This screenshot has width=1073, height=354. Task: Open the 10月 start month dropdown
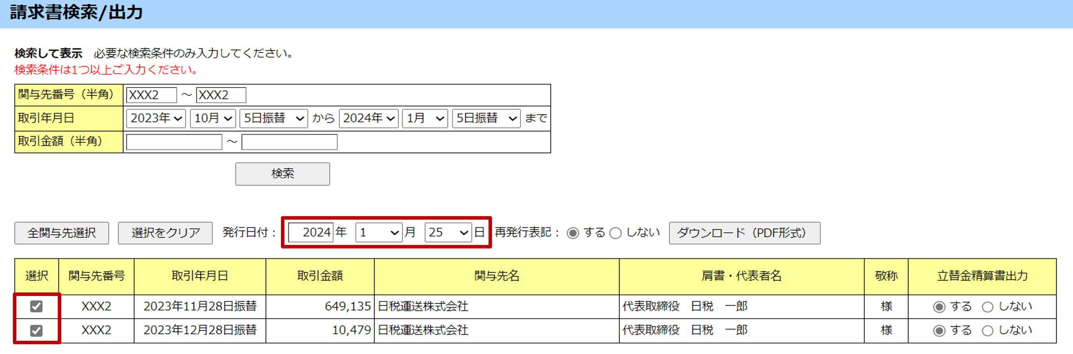[x=212, y=118]
